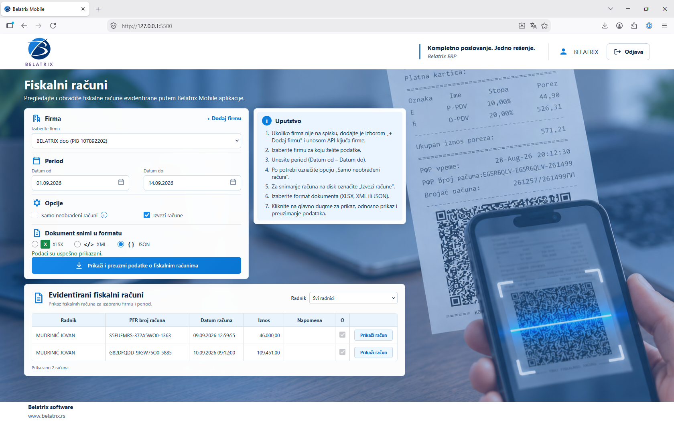Open a new browser tab

[x=98, y=9]
